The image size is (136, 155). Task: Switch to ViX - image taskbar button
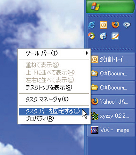coord(111,130)
